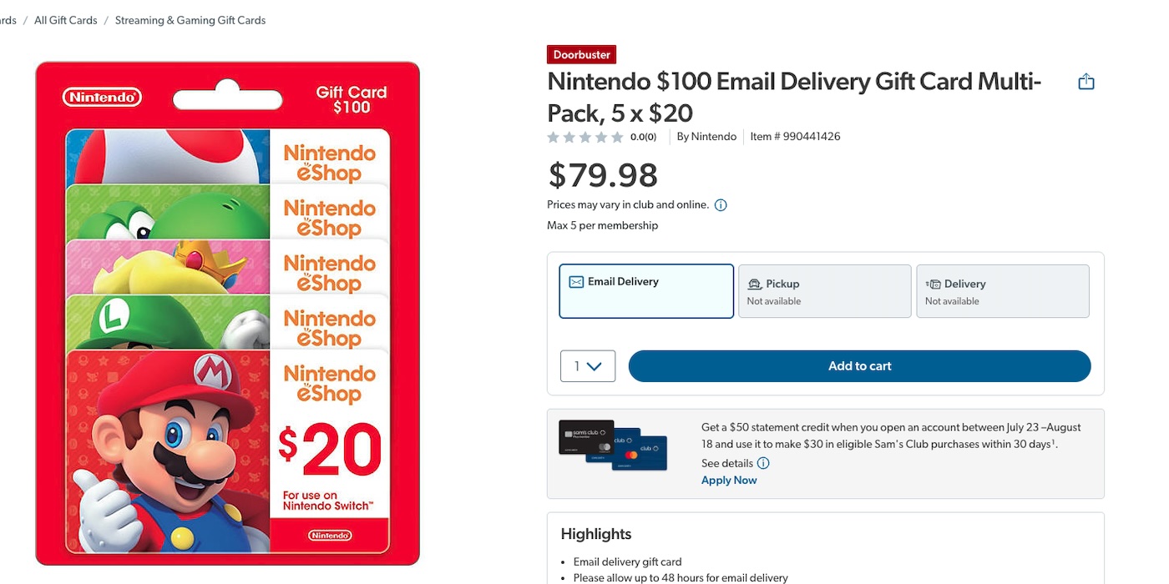The width and height of the screenshot is (1169, 584).
Task: Click the shipping box icon on Delivery tile
Action: tap(934, 284)
